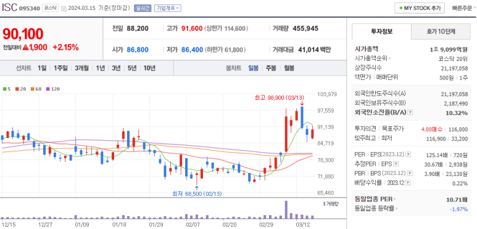Click the 실시간 badge button
Screen dimensions: 477x229
pos(143,8)
